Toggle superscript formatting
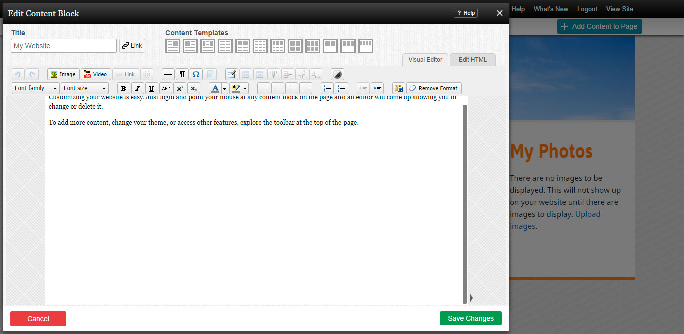Image resolution: width=684 pixels, height=334 pixels. tap(180, 88)
